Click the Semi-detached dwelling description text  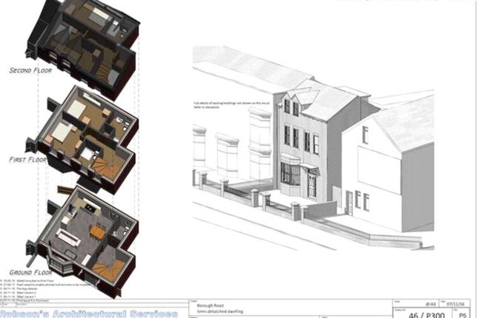click(x=220, y=311)
